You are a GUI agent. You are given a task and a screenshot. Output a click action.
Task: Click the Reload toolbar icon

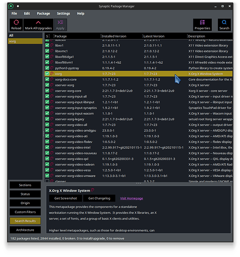[x=16, y=22]
